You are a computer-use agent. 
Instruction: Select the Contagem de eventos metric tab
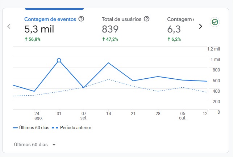[50, 19]
